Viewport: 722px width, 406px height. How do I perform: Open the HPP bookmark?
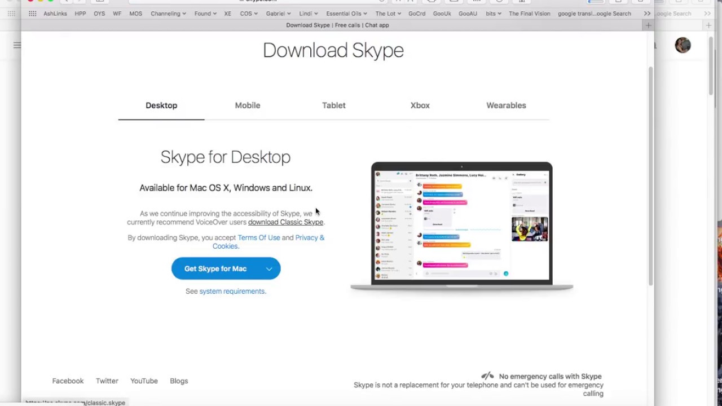click(x=80, y=14)
